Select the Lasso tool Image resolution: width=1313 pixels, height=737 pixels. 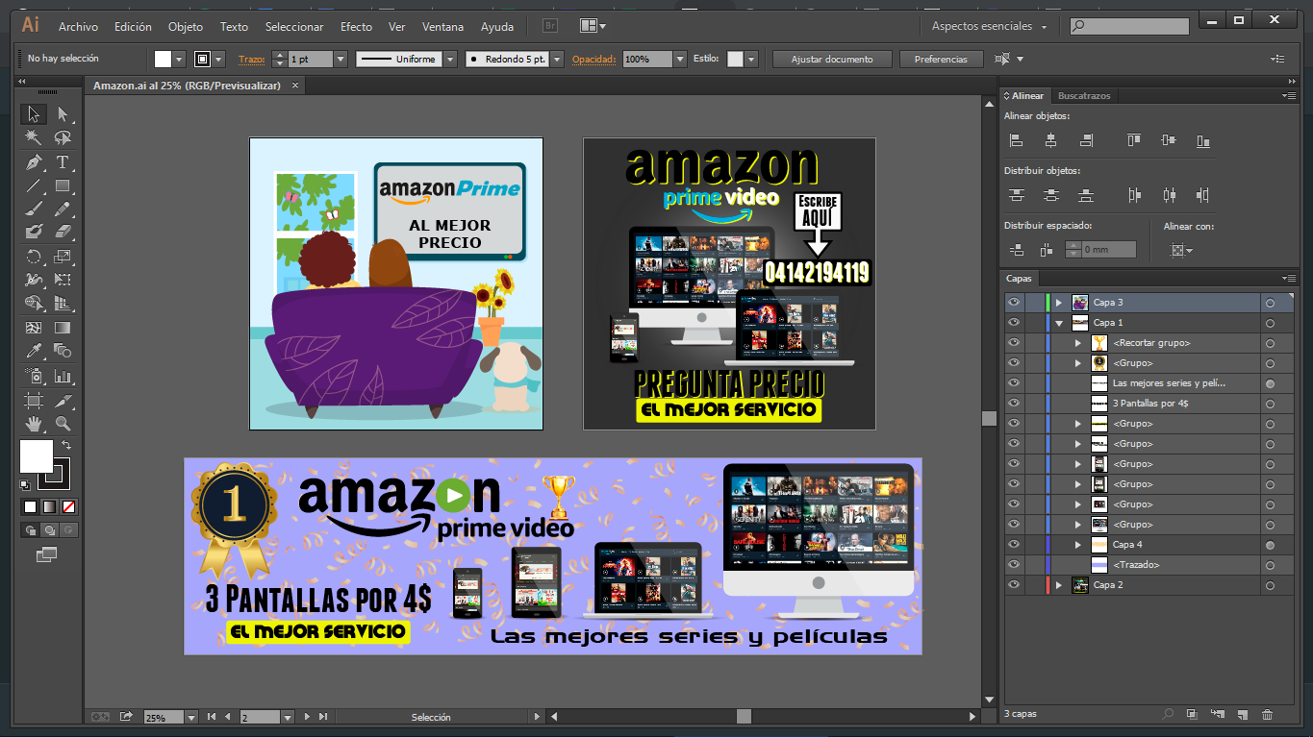[x=63, y=138]
